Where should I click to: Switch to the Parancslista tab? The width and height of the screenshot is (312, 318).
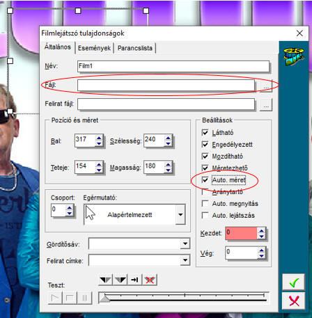pyautogui.click(x=135, y=48)
